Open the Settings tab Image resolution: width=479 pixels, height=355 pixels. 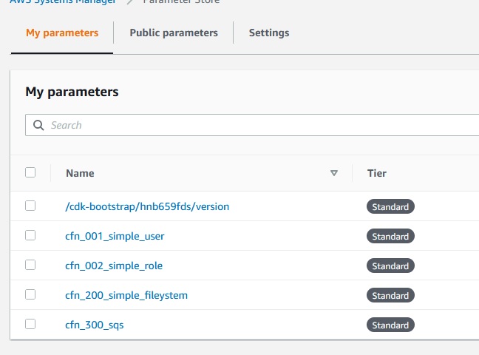click(x=269, y=33)
